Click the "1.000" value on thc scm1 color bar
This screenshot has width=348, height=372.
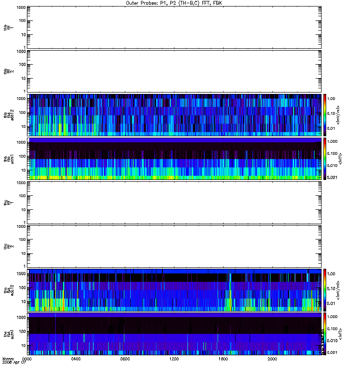(332, 317)
